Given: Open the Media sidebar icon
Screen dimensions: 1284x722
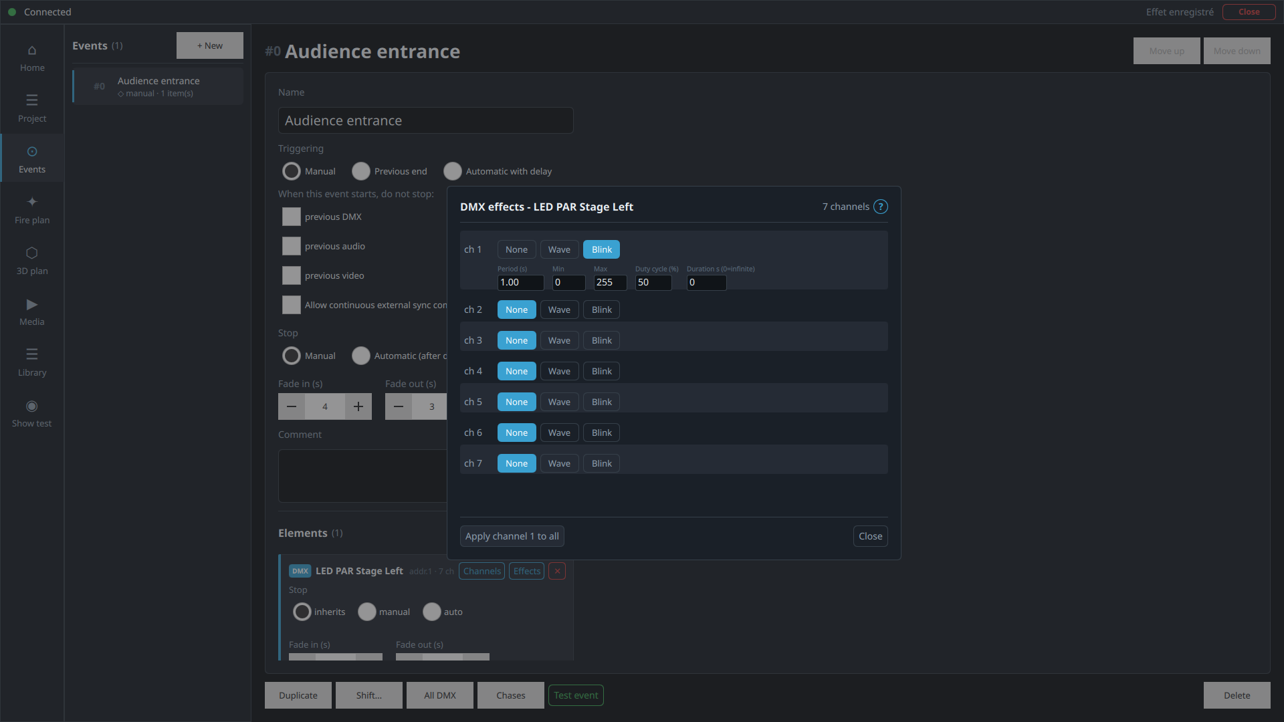Looking at the screenshot, I should (x=32, y=312).
